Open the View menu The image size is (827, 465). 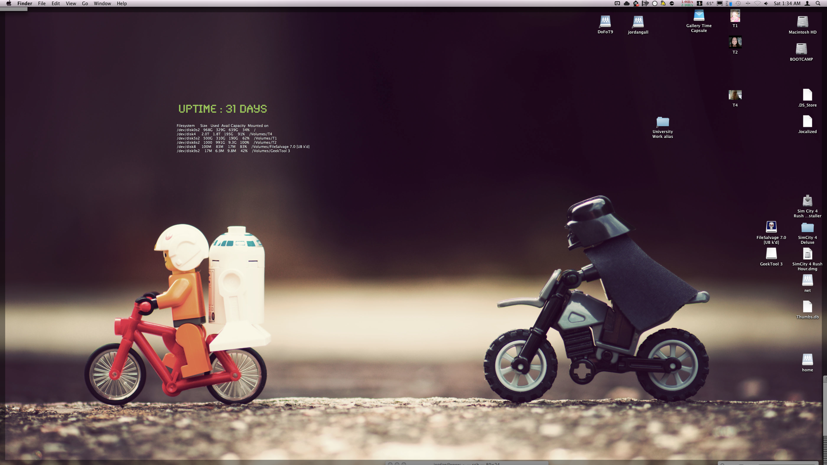tap(71, 4)
